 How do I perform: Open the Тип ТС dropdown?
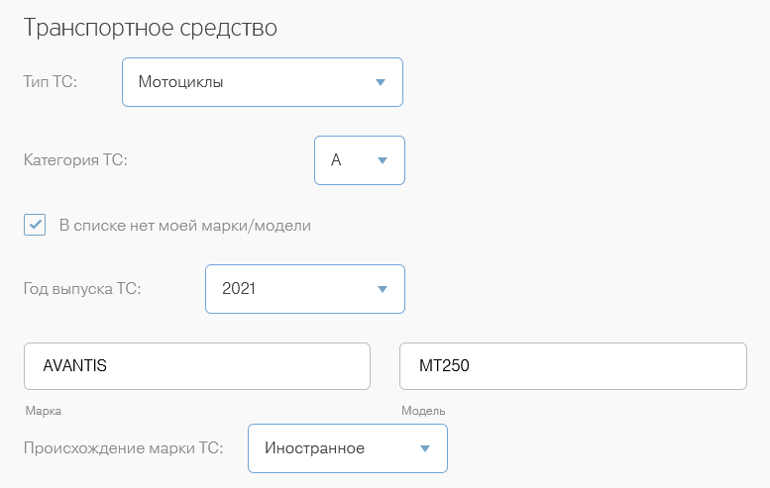coord(262,82)
